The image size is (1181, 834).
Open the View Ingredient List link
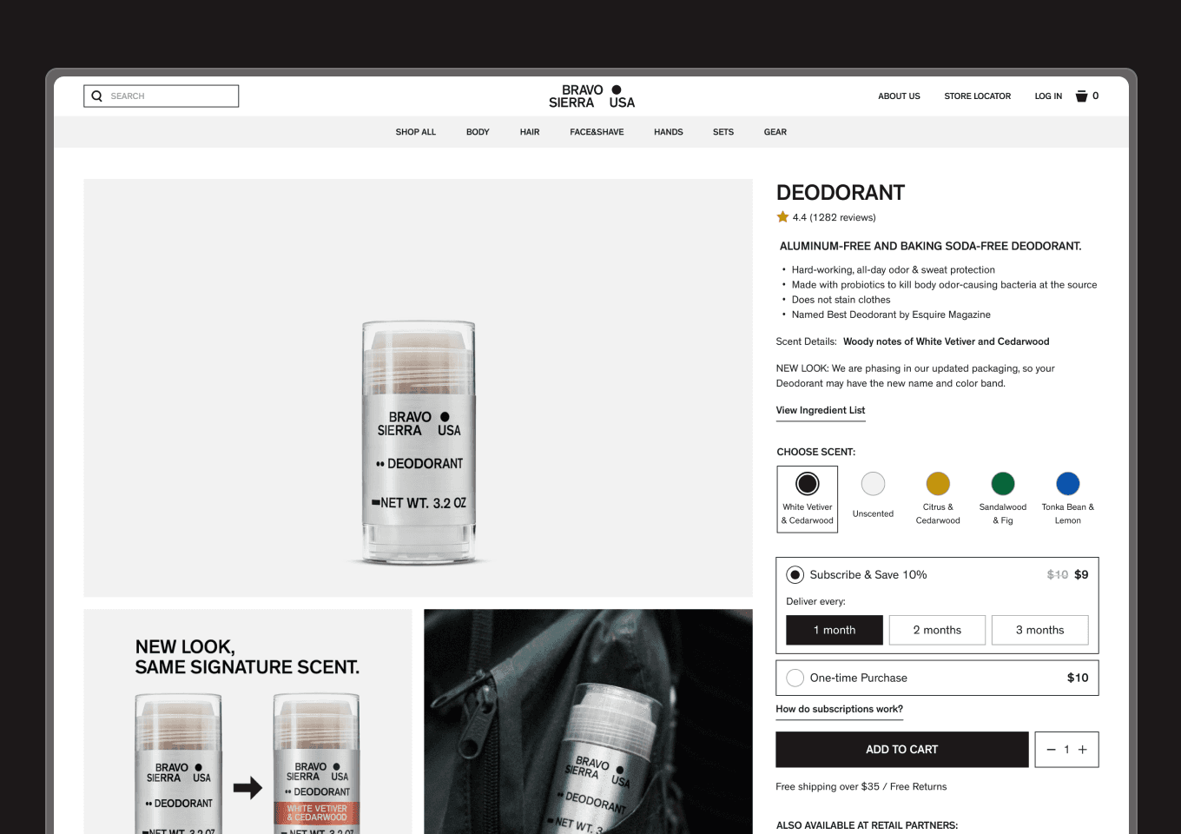(x=821, y=410)
